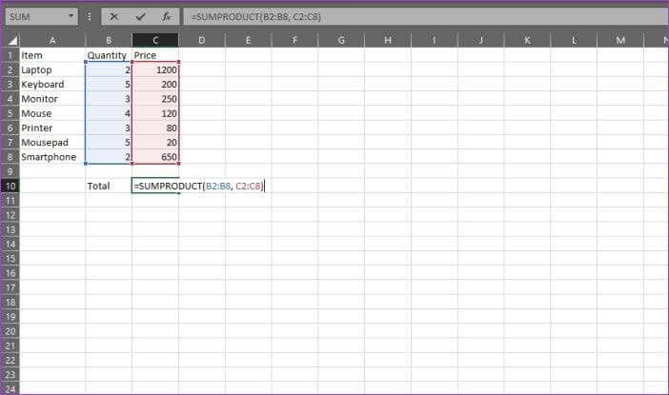
Task: Select row 1 header
Action: coord(10,55)
